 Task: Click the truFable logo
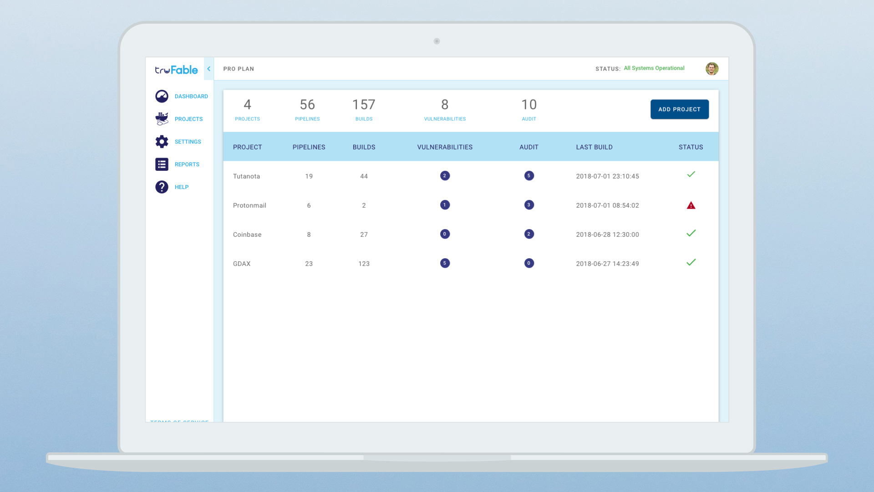(x=176, y=70)
